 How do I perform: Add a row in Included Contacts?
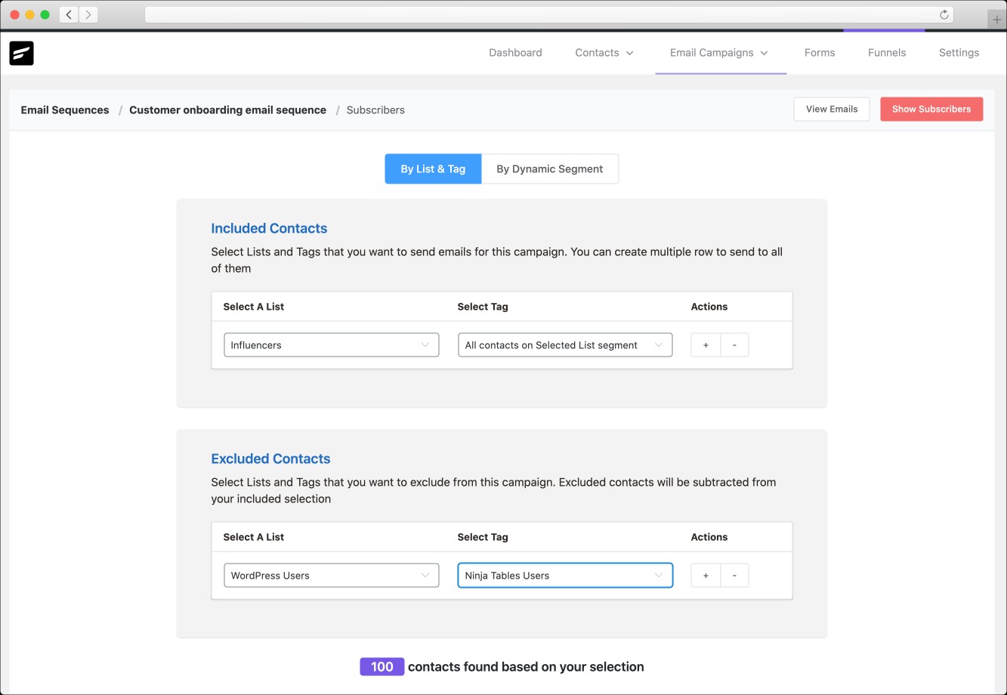pos(706,345)
